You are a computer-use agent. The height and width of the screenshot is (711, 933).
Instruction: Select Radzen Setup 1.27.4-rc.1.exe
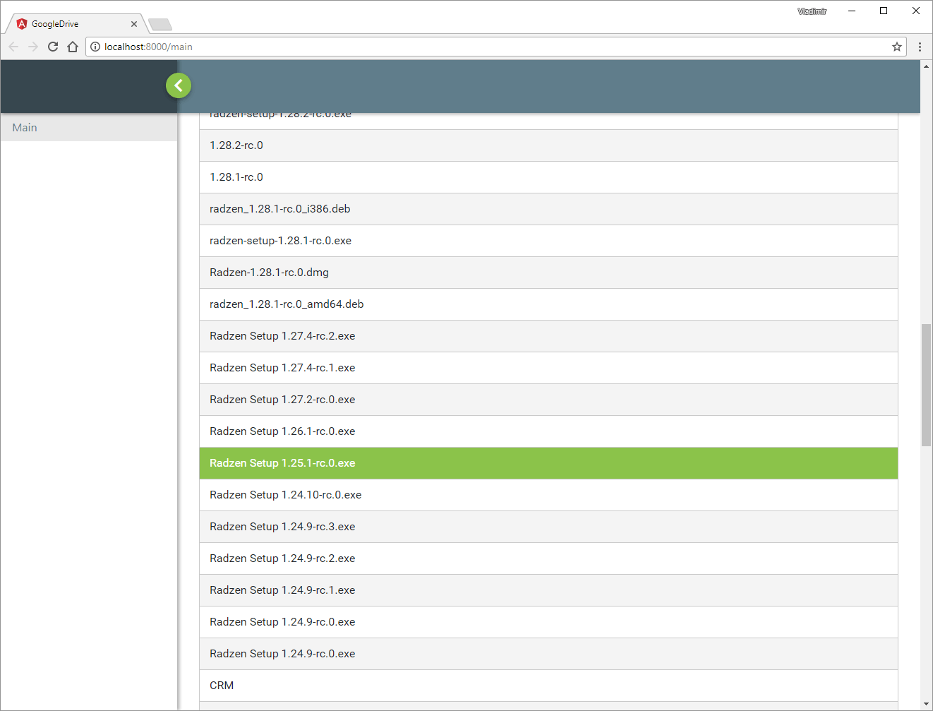(x=548, y=368)
